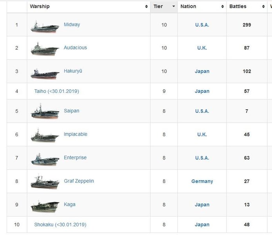Click the Graf Zeppelin ship icon
272x235 pixels.
(x=45, y=182)
